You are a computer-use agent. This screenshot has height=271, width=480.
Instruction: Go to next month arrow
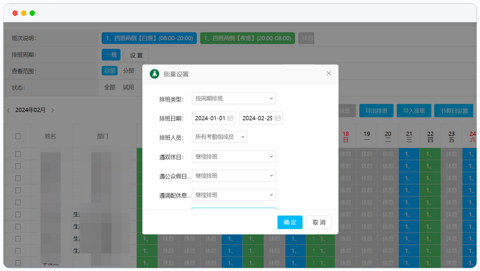53,110
